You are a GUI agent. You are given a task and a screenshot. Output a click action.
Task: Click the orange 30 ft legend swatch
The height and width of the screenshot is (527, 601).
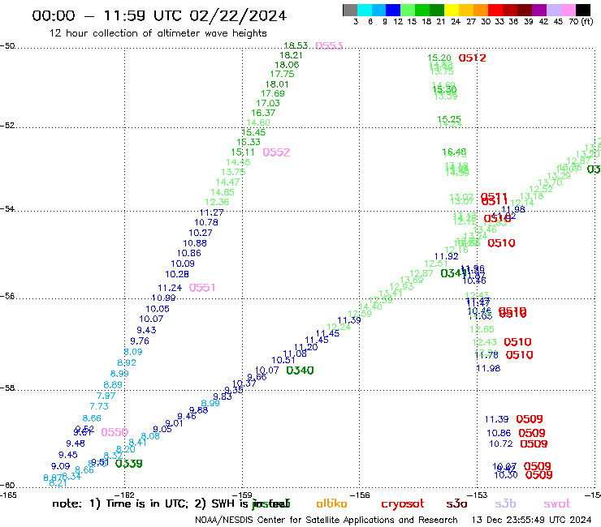pos(481,10)
